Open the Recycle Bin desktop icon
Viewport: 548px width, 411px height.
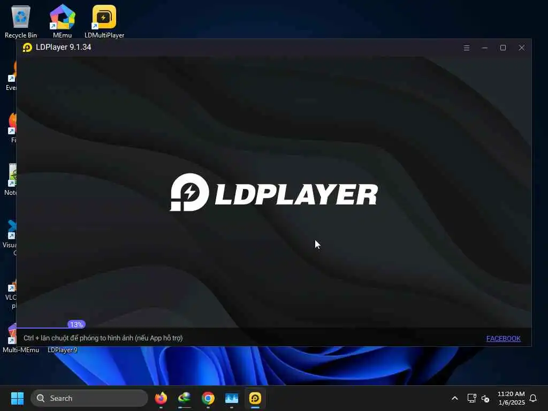tap(21, 21)
